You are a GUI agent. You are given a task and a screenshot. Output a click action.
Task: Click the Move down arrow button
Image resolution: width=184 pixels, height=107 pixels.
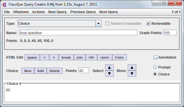coord(132,73)
